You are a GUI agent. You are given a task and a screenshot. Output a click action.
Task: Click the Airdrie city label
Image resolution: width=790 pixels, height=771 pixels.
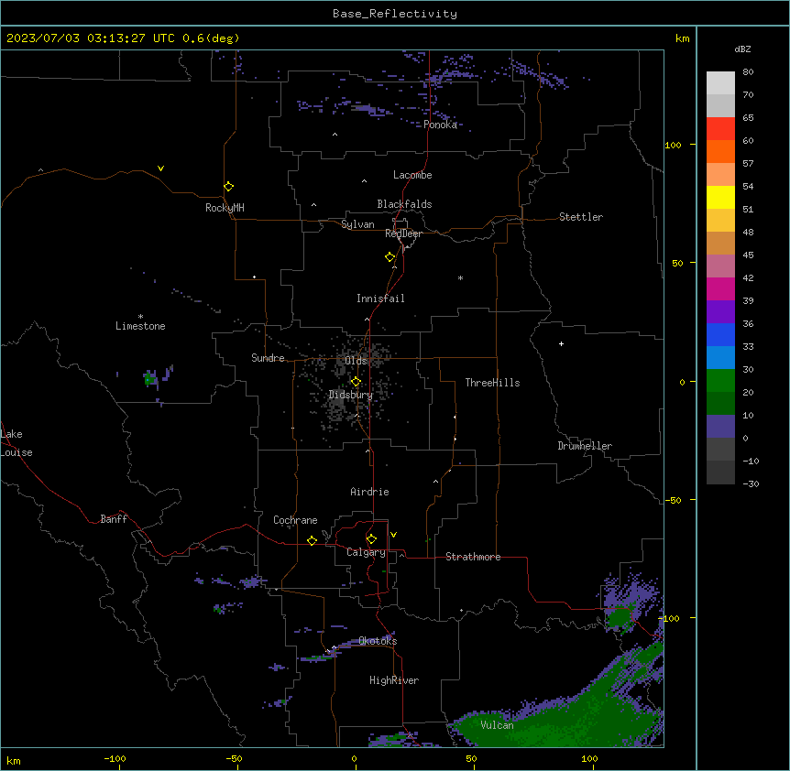369,492
